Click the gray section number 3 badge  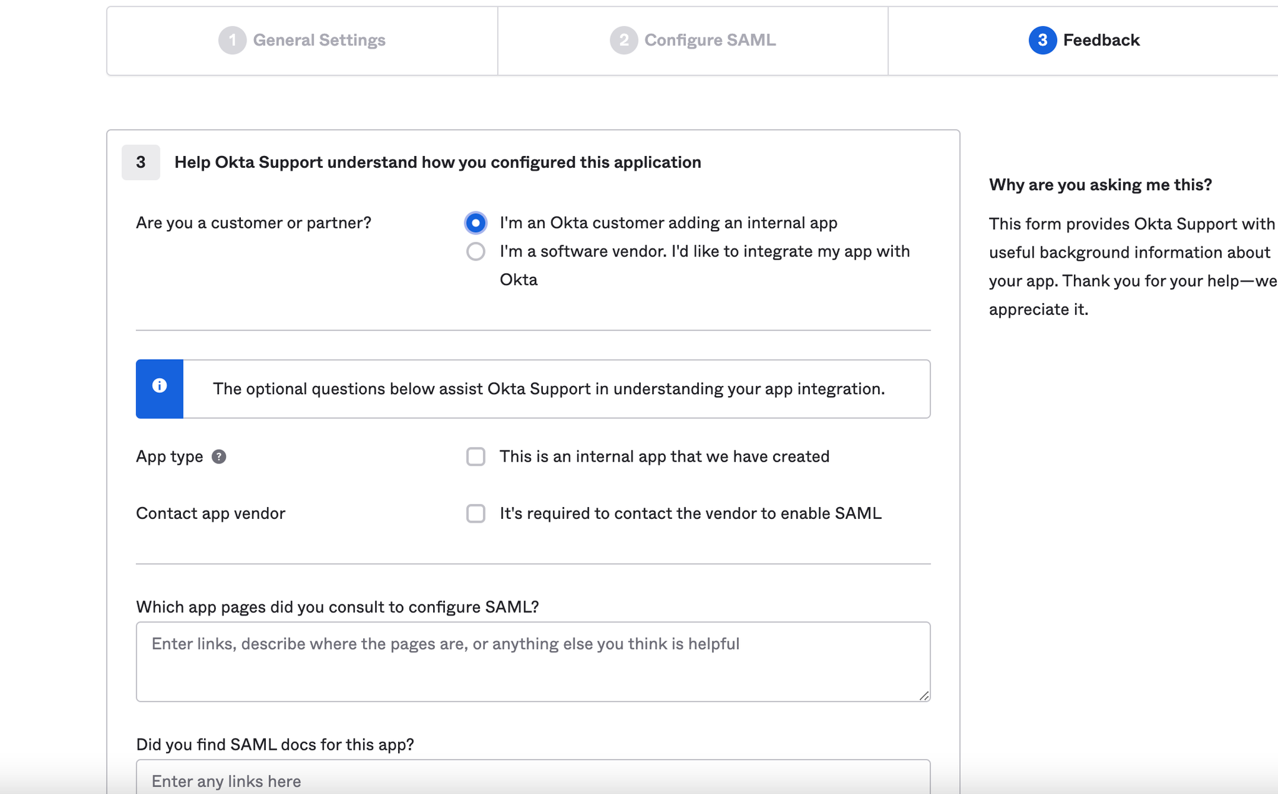click(141, 163)
